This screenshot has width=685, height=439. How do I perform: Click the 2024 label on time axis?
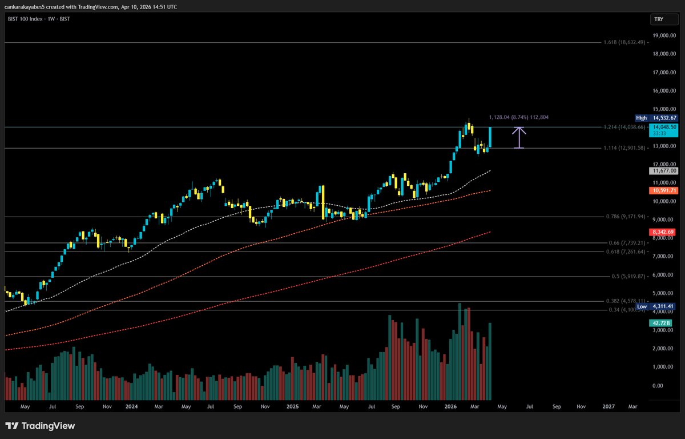click(132, 406)
